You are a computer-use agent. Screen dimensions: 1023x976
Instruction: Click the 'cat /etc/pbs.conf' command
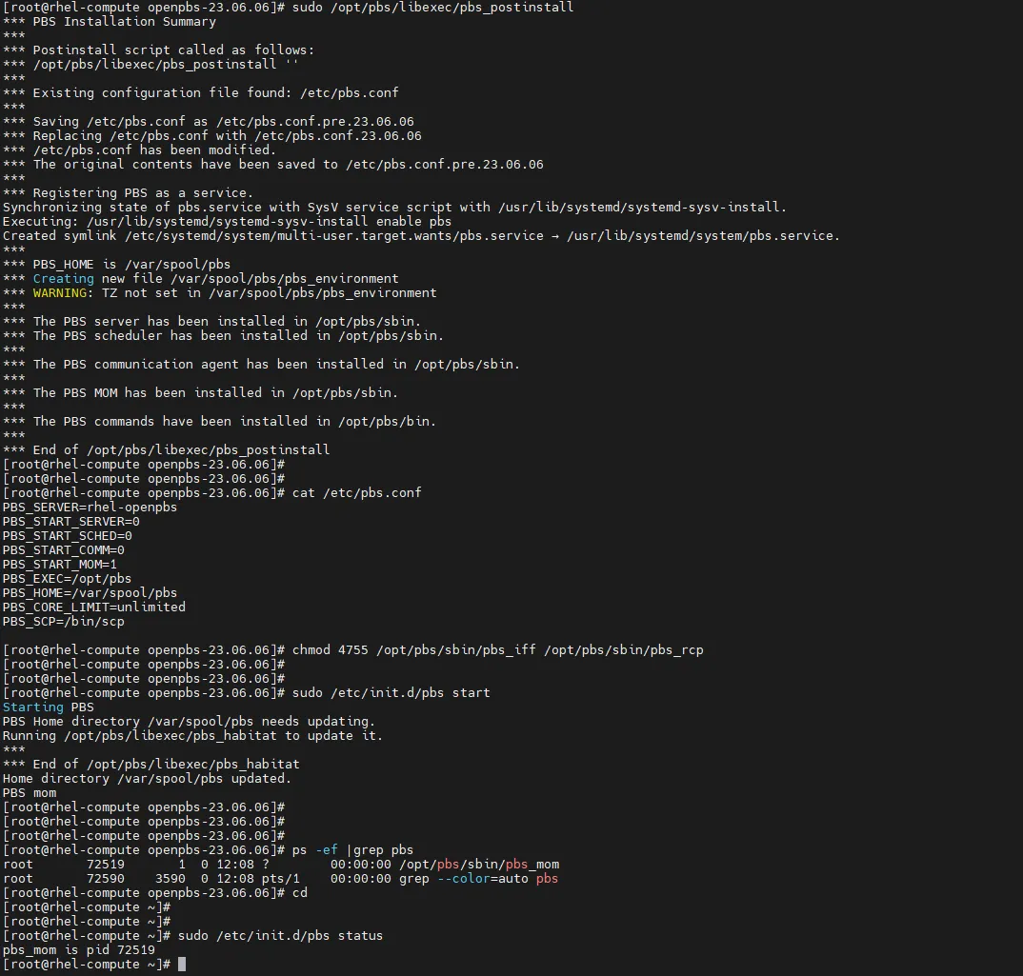(x=356, y=493)
